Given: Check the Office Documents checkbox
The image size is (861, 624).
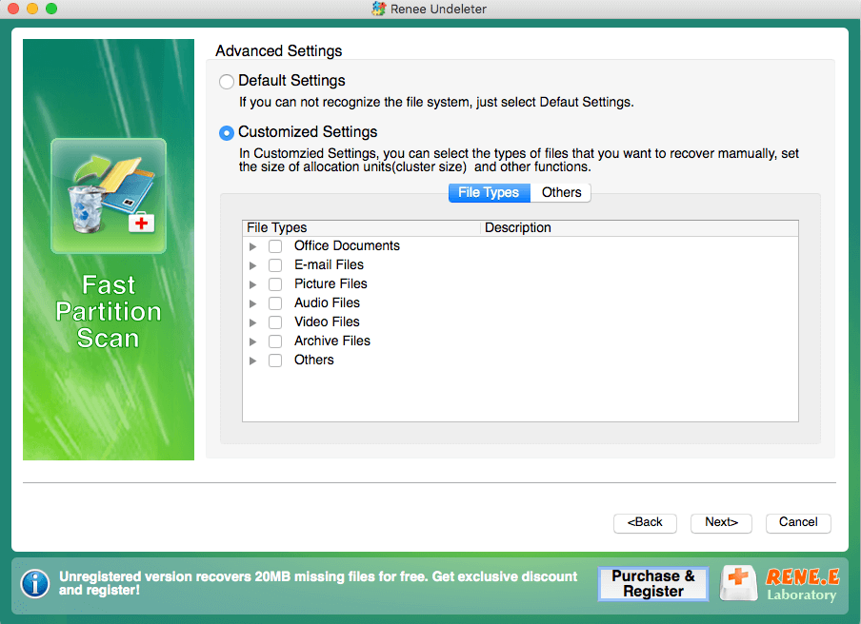Looking at the screenshot, I should pos(275,246).
